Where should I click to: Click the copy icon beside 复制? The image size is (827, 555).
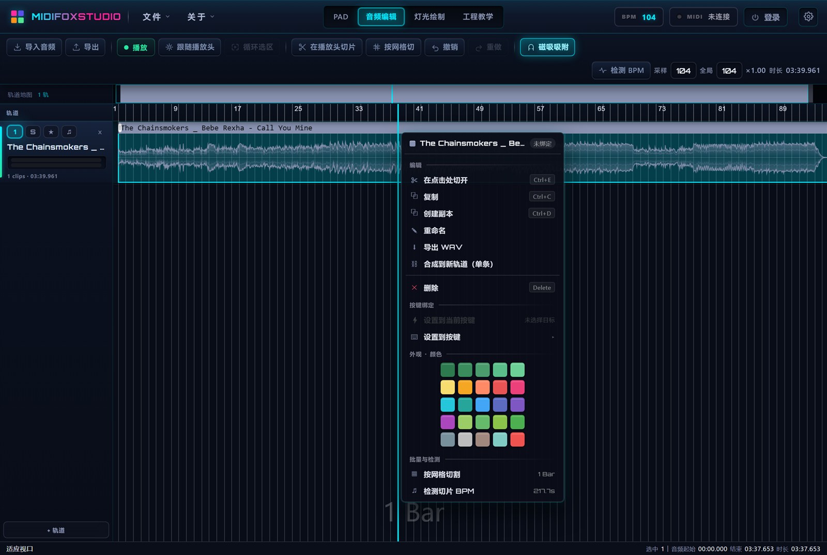(414, 196)
